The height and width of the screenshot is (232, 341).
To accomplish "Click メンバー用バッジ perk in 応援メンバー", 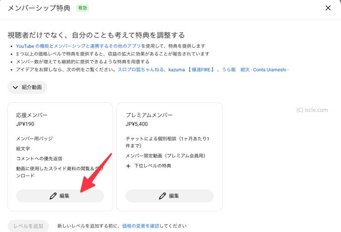I will (35, 138).
